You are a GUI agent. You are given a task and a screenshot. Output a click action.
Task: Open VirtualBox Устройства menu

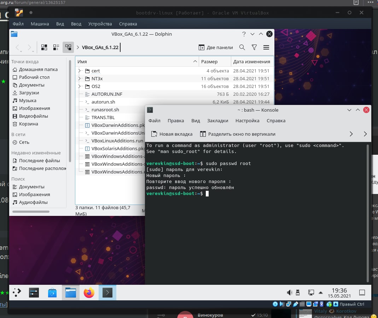coord(100,24)
